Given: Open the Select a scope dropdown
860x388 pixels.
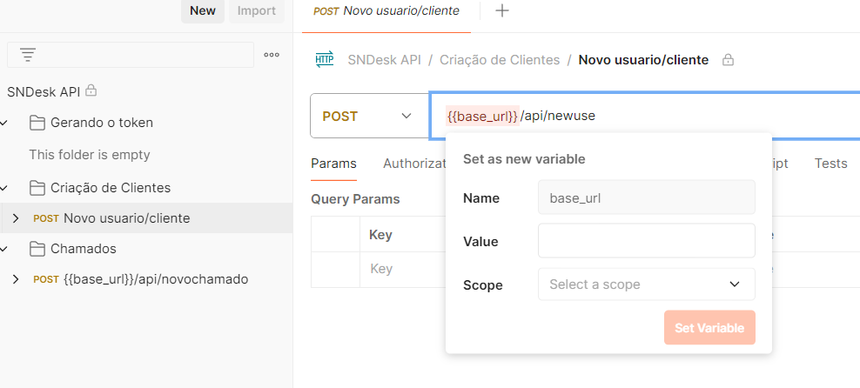Looking at the screenshot, I should [x=646, y=284].
